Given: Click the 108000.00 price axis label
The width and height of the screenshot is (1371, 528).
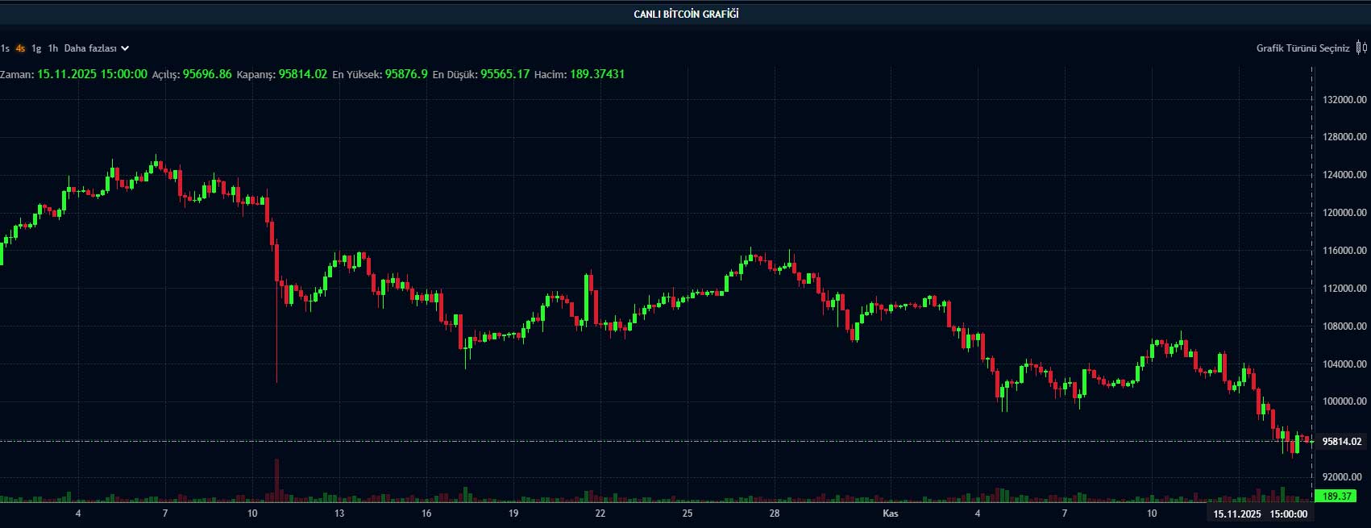Looking at the screenshot, I should pos(1344,326).
